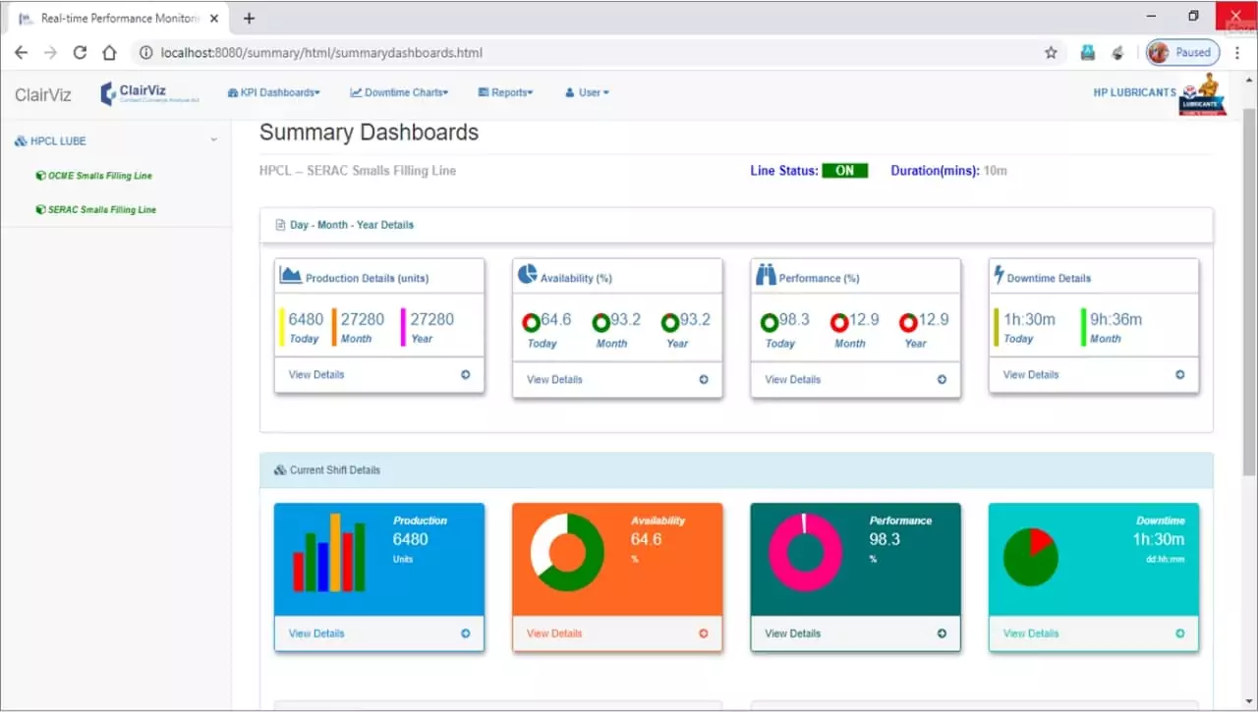Click the ClairViz brand text link
Image resolution: width=1258 pixels, height=712 pixels.
42,94
